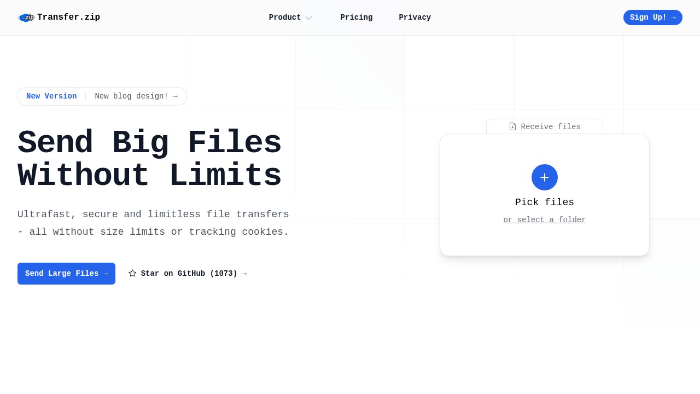Screen dimensions: 700x394
Task: Click the Send Big Files Without Limits heading
Action: click(150, 160)
